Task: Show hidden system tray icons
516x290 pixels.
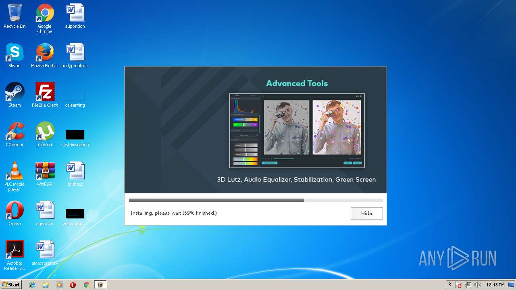Action: tap(449, 285)
